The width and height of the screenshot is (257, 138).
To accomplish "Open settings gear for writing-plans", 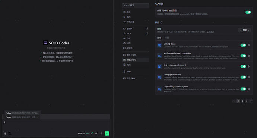I will click(x=249, y=45).
